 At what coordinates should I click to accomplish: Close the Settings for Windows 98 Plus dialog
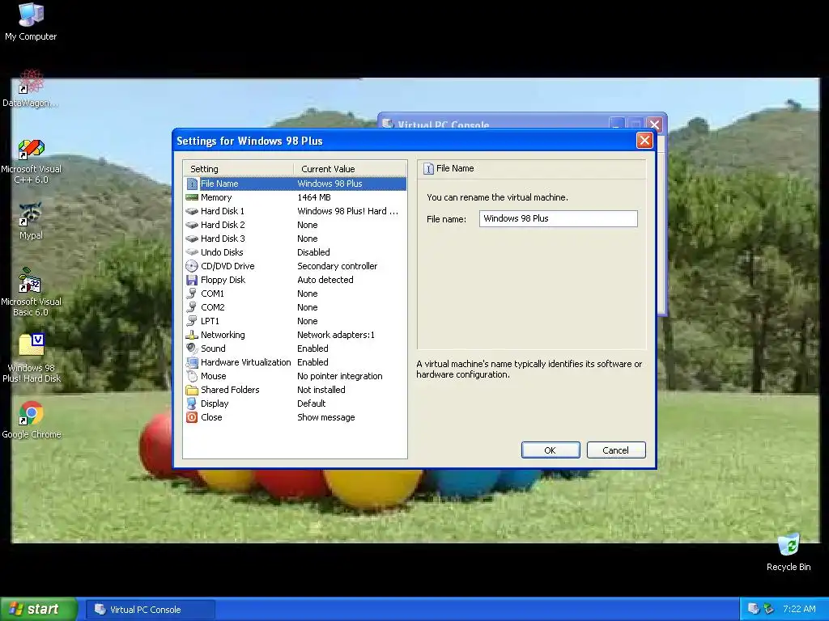tap(644, 141)
